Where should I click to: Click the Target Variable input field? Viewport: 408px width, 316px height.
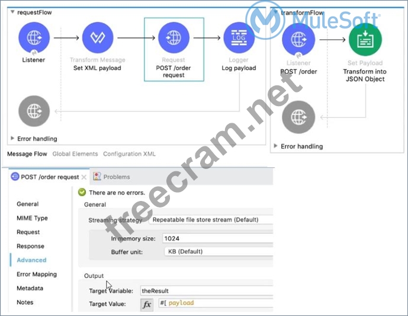coord(205,291)
